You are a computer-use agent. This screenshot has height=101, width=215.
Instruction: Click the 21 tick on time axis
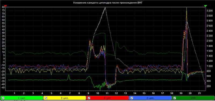(x=199, y=93)
